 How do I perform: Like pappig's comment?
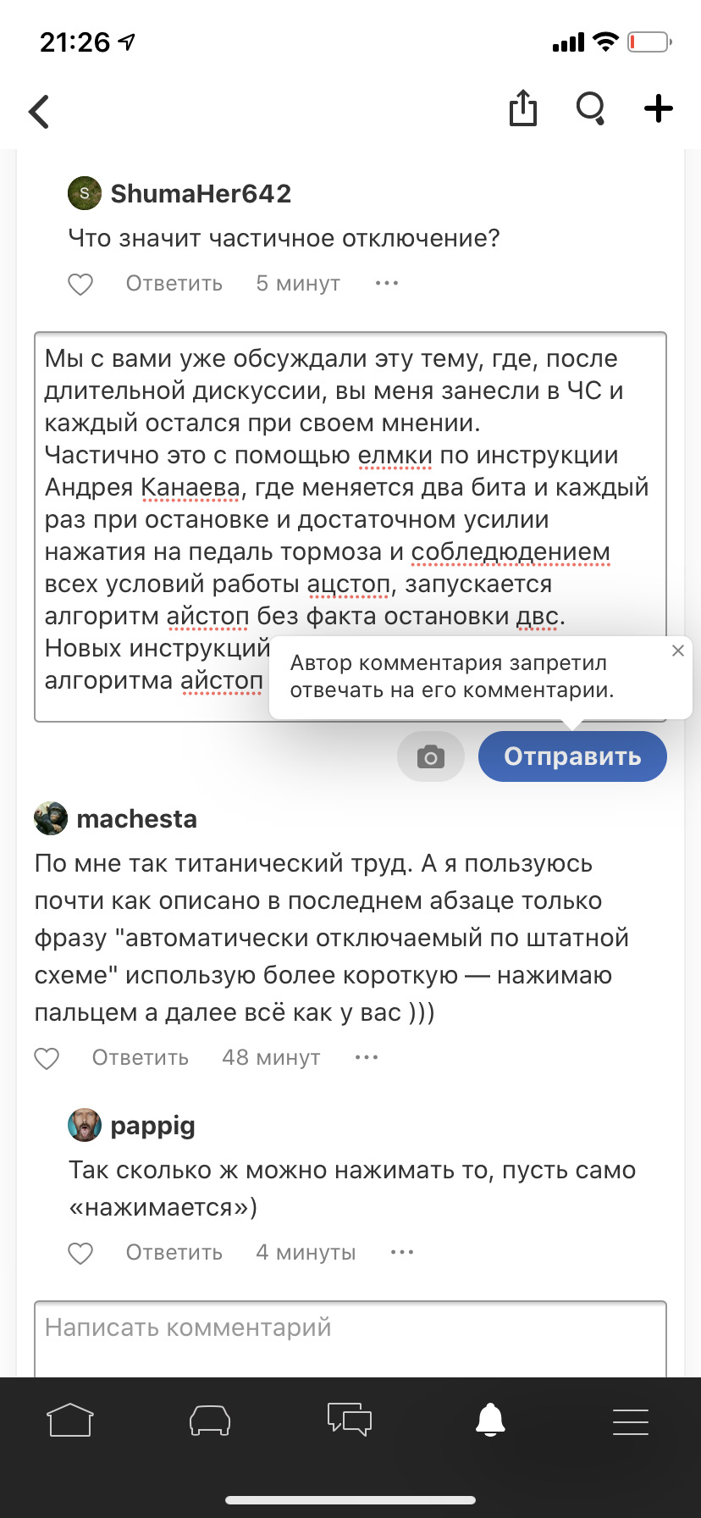pos(80,1253)
